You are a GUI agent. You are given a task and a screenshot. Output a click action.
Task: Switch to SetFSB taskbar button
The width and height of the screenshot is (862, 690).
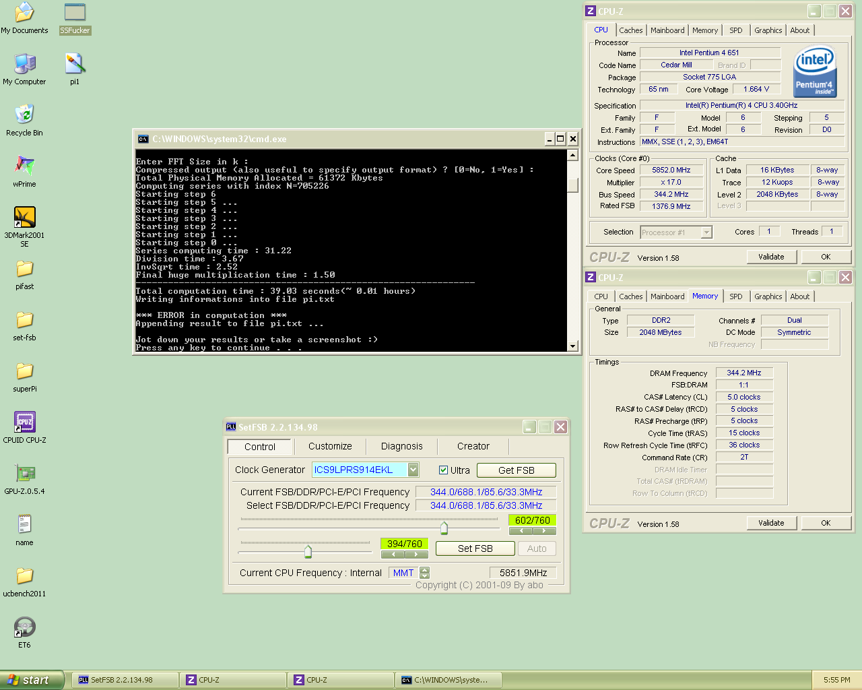pyautogui.click(x=125, y=680)
